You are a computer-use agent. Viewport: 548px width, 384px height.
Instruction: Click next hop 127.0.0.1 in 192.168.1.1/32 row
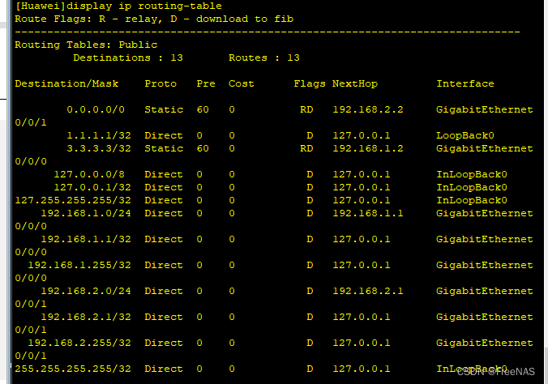(x=362, y=239)
